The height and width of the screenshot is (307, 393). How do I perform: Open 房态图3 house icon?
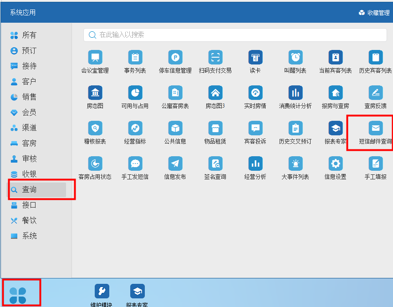pos(215,93)
